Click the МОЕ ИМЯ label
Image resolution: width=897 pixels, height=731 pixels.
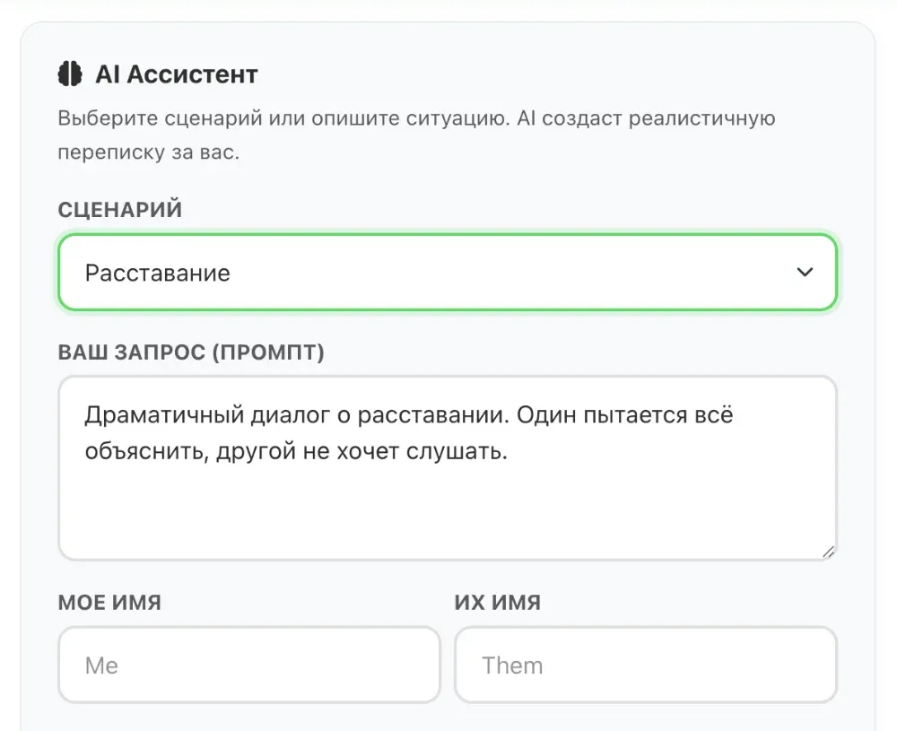(x=109, y=602)
